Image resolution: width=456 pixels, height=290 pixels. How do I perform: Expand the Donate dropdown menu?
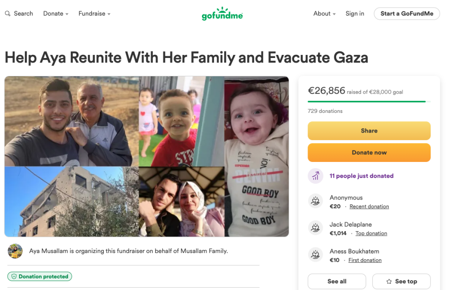tap(56, 14)
